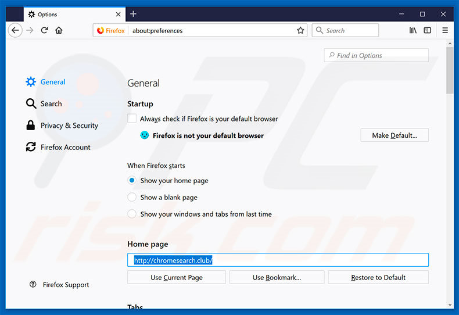The height and width of the screenshot is (315, 459).
Task: Click the 'Home page' heading
Action: [148, 244]
